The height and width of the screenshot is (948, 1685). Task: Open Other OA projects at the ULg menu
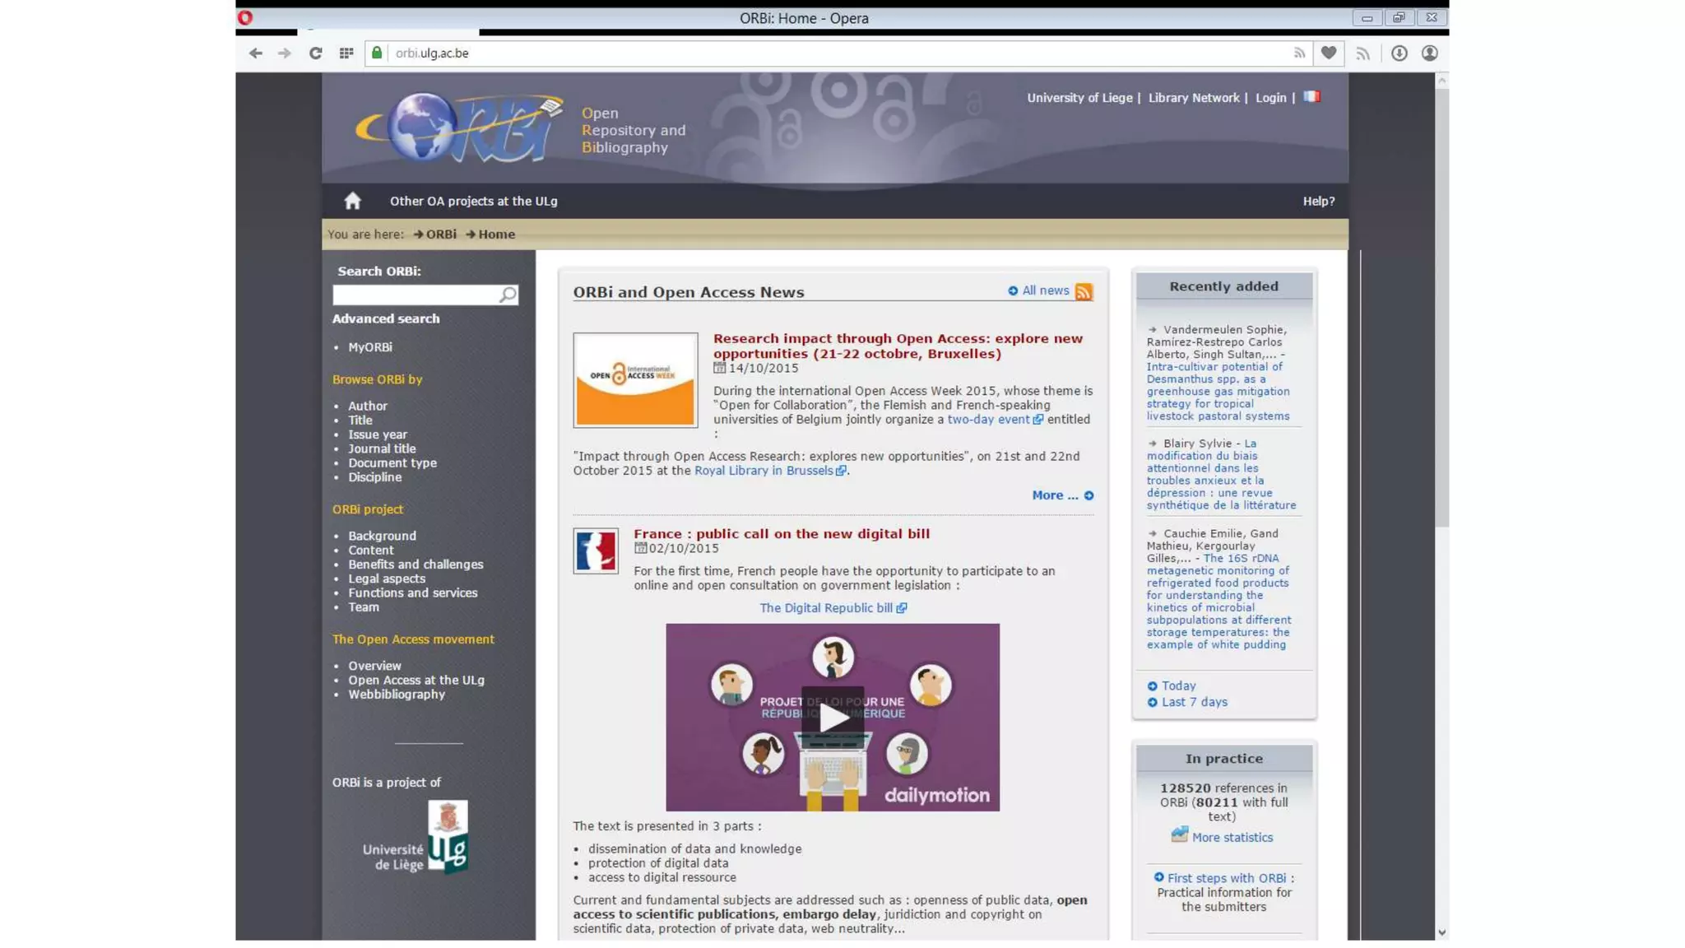[x=473, y=201]
